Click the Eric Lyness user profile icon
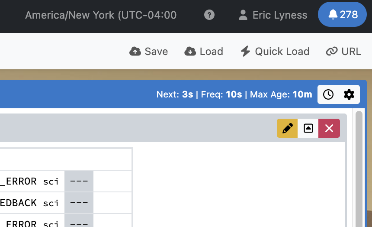Viewport: 372px width, 227px height. [243, 15]
